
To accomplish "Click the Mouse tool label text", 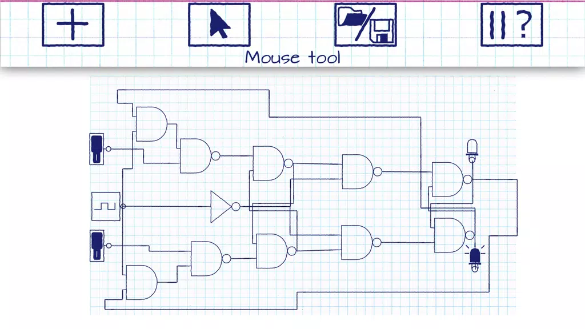I will tap(292, 57).
